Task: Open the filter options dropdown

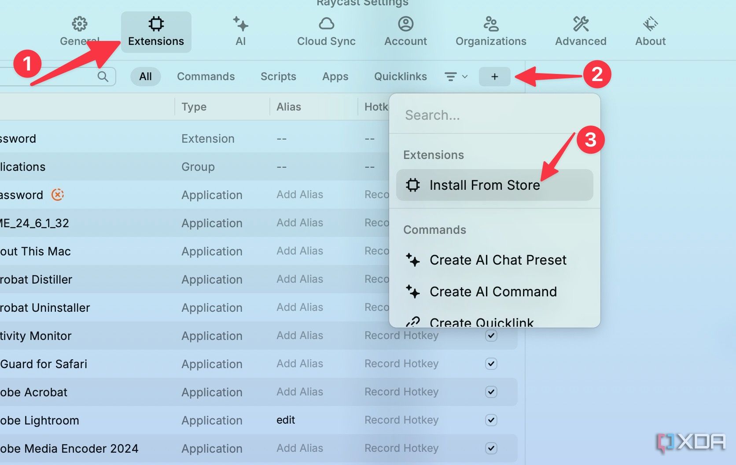Action: pos(456,77)
